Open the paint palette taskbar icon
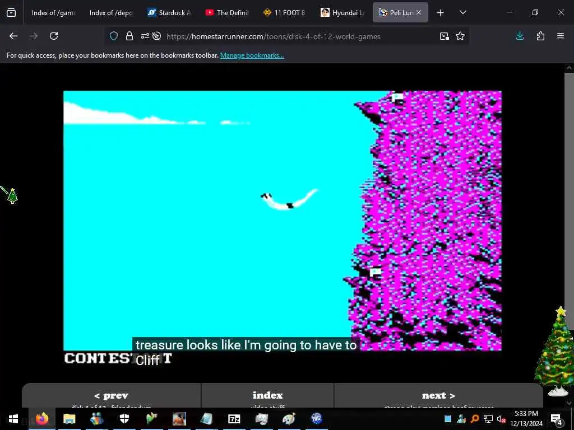Screen dimensions: 574x430 289,419
